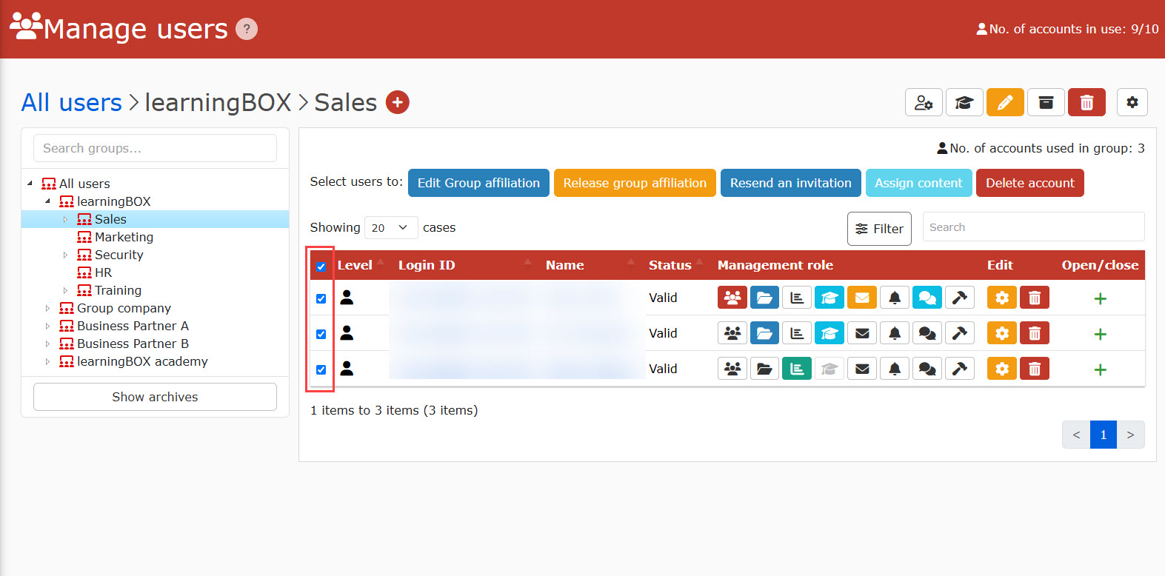1165x576 pixels.
Task: Select Marketing group in the tree
Action: [x=124, y=237]
